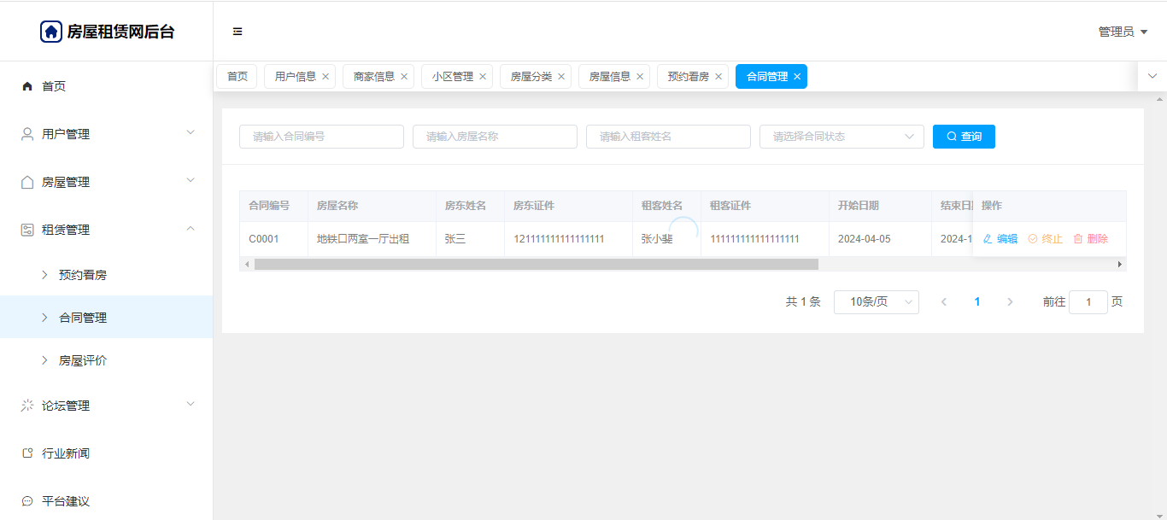Click the 终止 icon in the row for C0001
1167x520 pixels.
(1033, 239)
